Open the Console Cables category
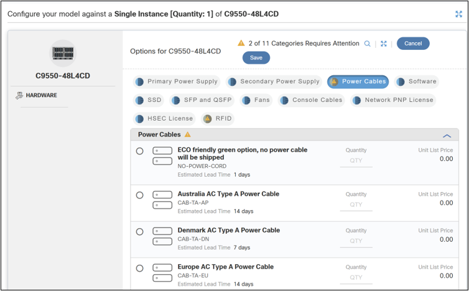 pos(312,100)
